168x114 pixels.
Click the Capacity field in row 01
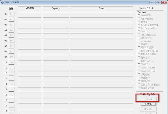56,14
